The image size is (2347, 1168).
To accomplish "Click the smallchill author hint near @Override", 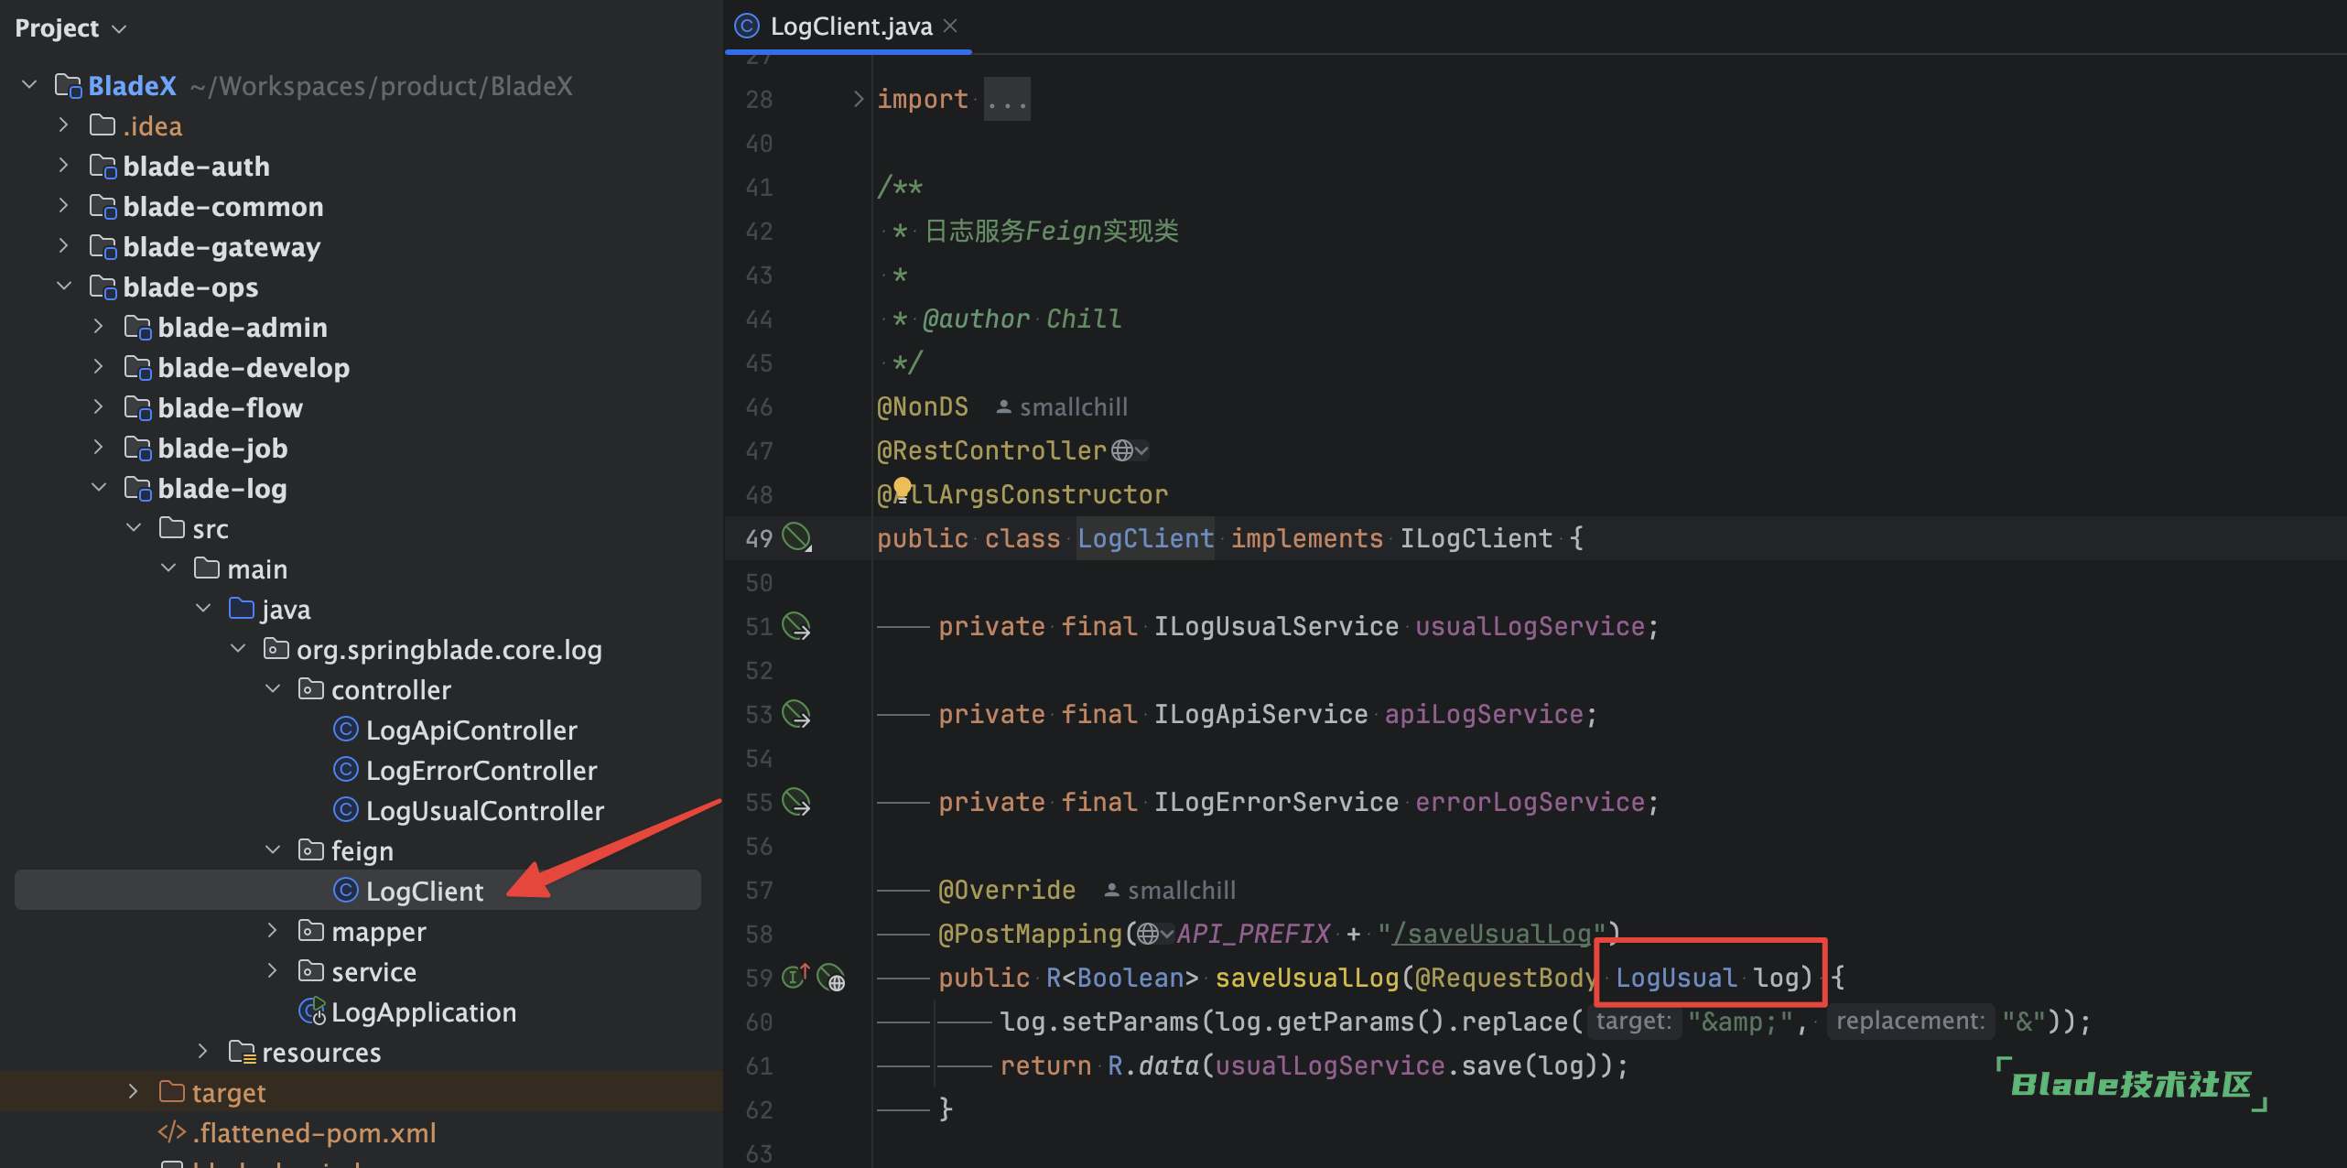I will [1170, 891].
